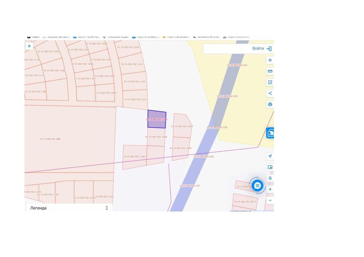The width and height of the screenshot is (364, 257).
Task: Click yellow zone label 33:15:001702:230
Action: pos(227,96)
